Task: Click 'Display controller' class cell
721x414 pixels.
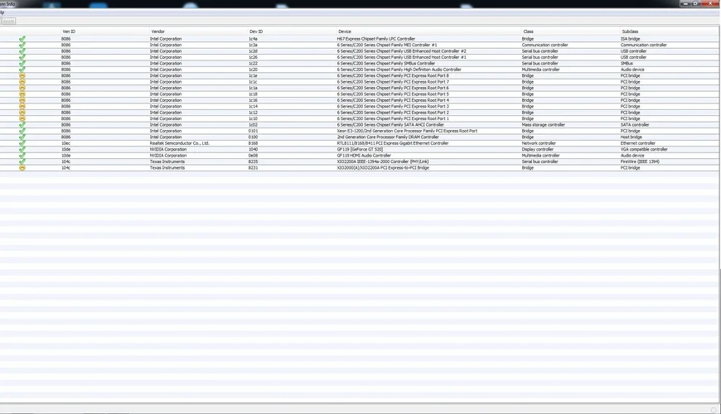Action: [x=538, y=149]
